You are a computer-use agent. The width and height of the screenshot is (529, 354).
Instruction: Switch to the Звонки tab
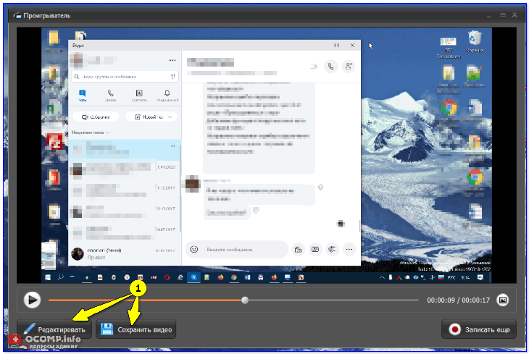111,96
